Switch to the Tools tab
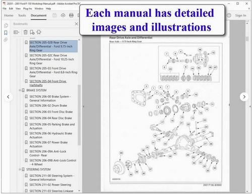The height and width of the screenshot is (194, 252). coord(22,16)
